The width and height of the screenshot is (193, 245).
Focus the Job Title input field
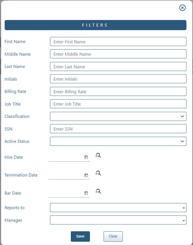coord(118,104)
